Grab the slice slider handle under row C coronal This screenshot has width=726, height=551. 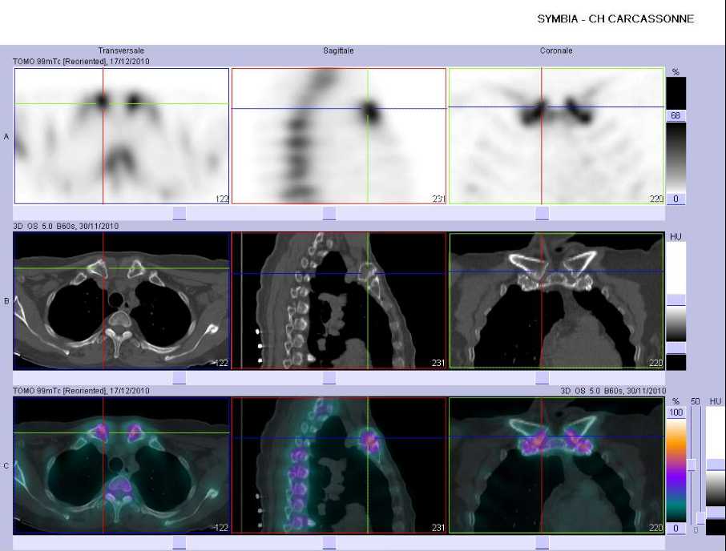(542, 543)
